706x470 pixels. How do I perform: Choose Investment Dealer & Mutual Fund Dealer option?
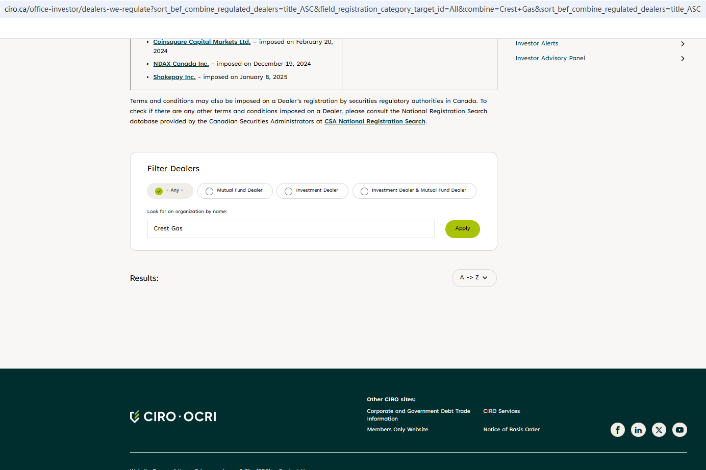click(414, 191)
